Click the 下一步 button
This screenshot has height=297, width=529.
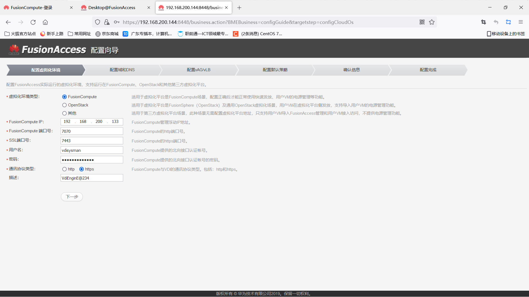pyautogui.click(x=72, y=197)
